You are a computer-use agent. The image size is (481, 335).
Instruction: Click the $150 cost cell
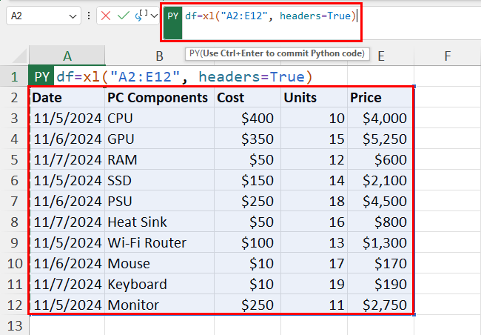tap(247, 180)
